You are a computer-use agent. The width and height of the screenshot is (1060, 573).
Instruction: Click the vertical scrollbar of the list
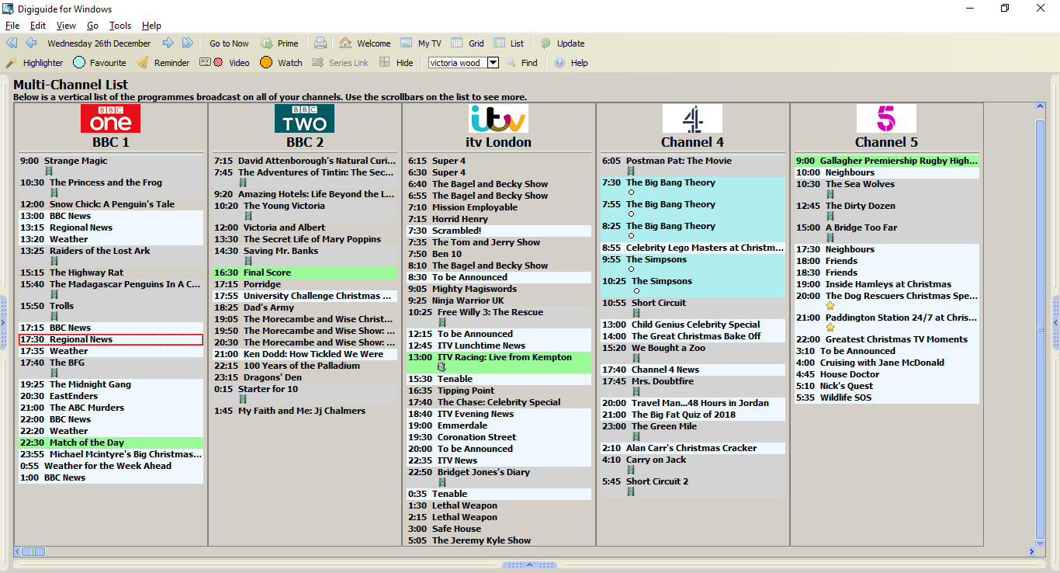(x=1041, y=329)
